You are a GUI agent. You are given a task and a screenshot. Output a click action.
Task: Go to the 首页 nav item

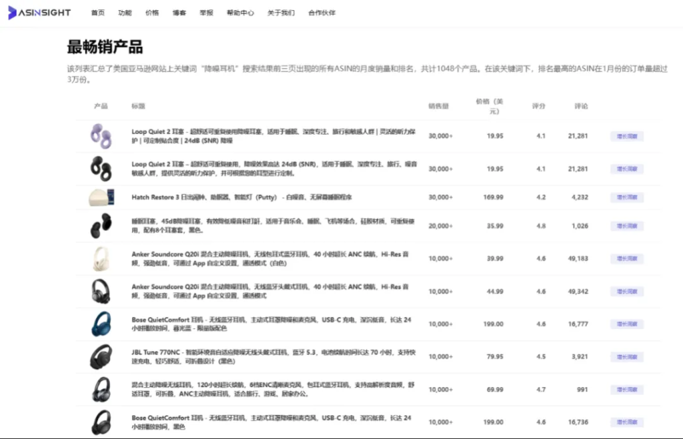98,13
